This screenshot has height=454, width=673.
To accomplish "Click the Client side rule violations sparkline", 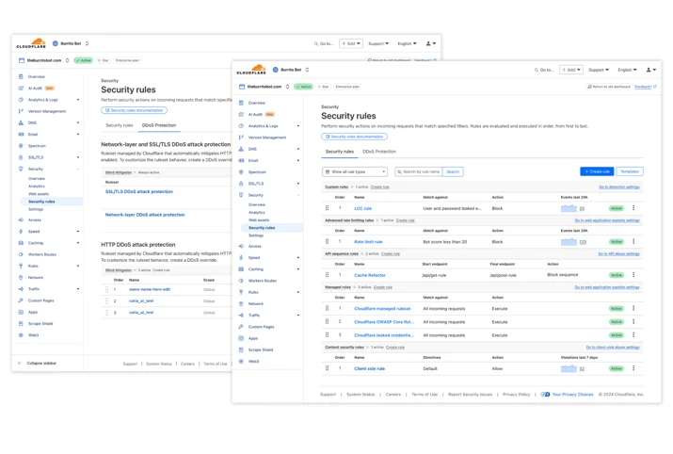I will tap(569, 368).
